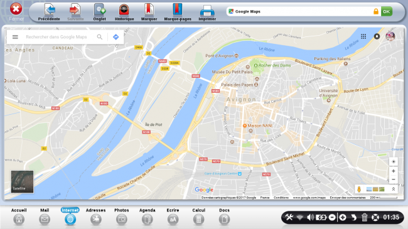Open the www.google.com/maps link
The height and width of the screenshot is (229, 408).
coord(309,198)
